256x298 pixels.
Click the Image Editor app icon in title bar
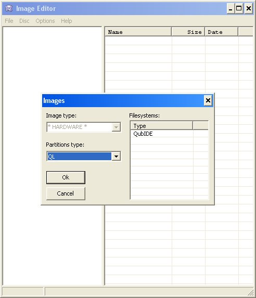[x=9, y=8]
